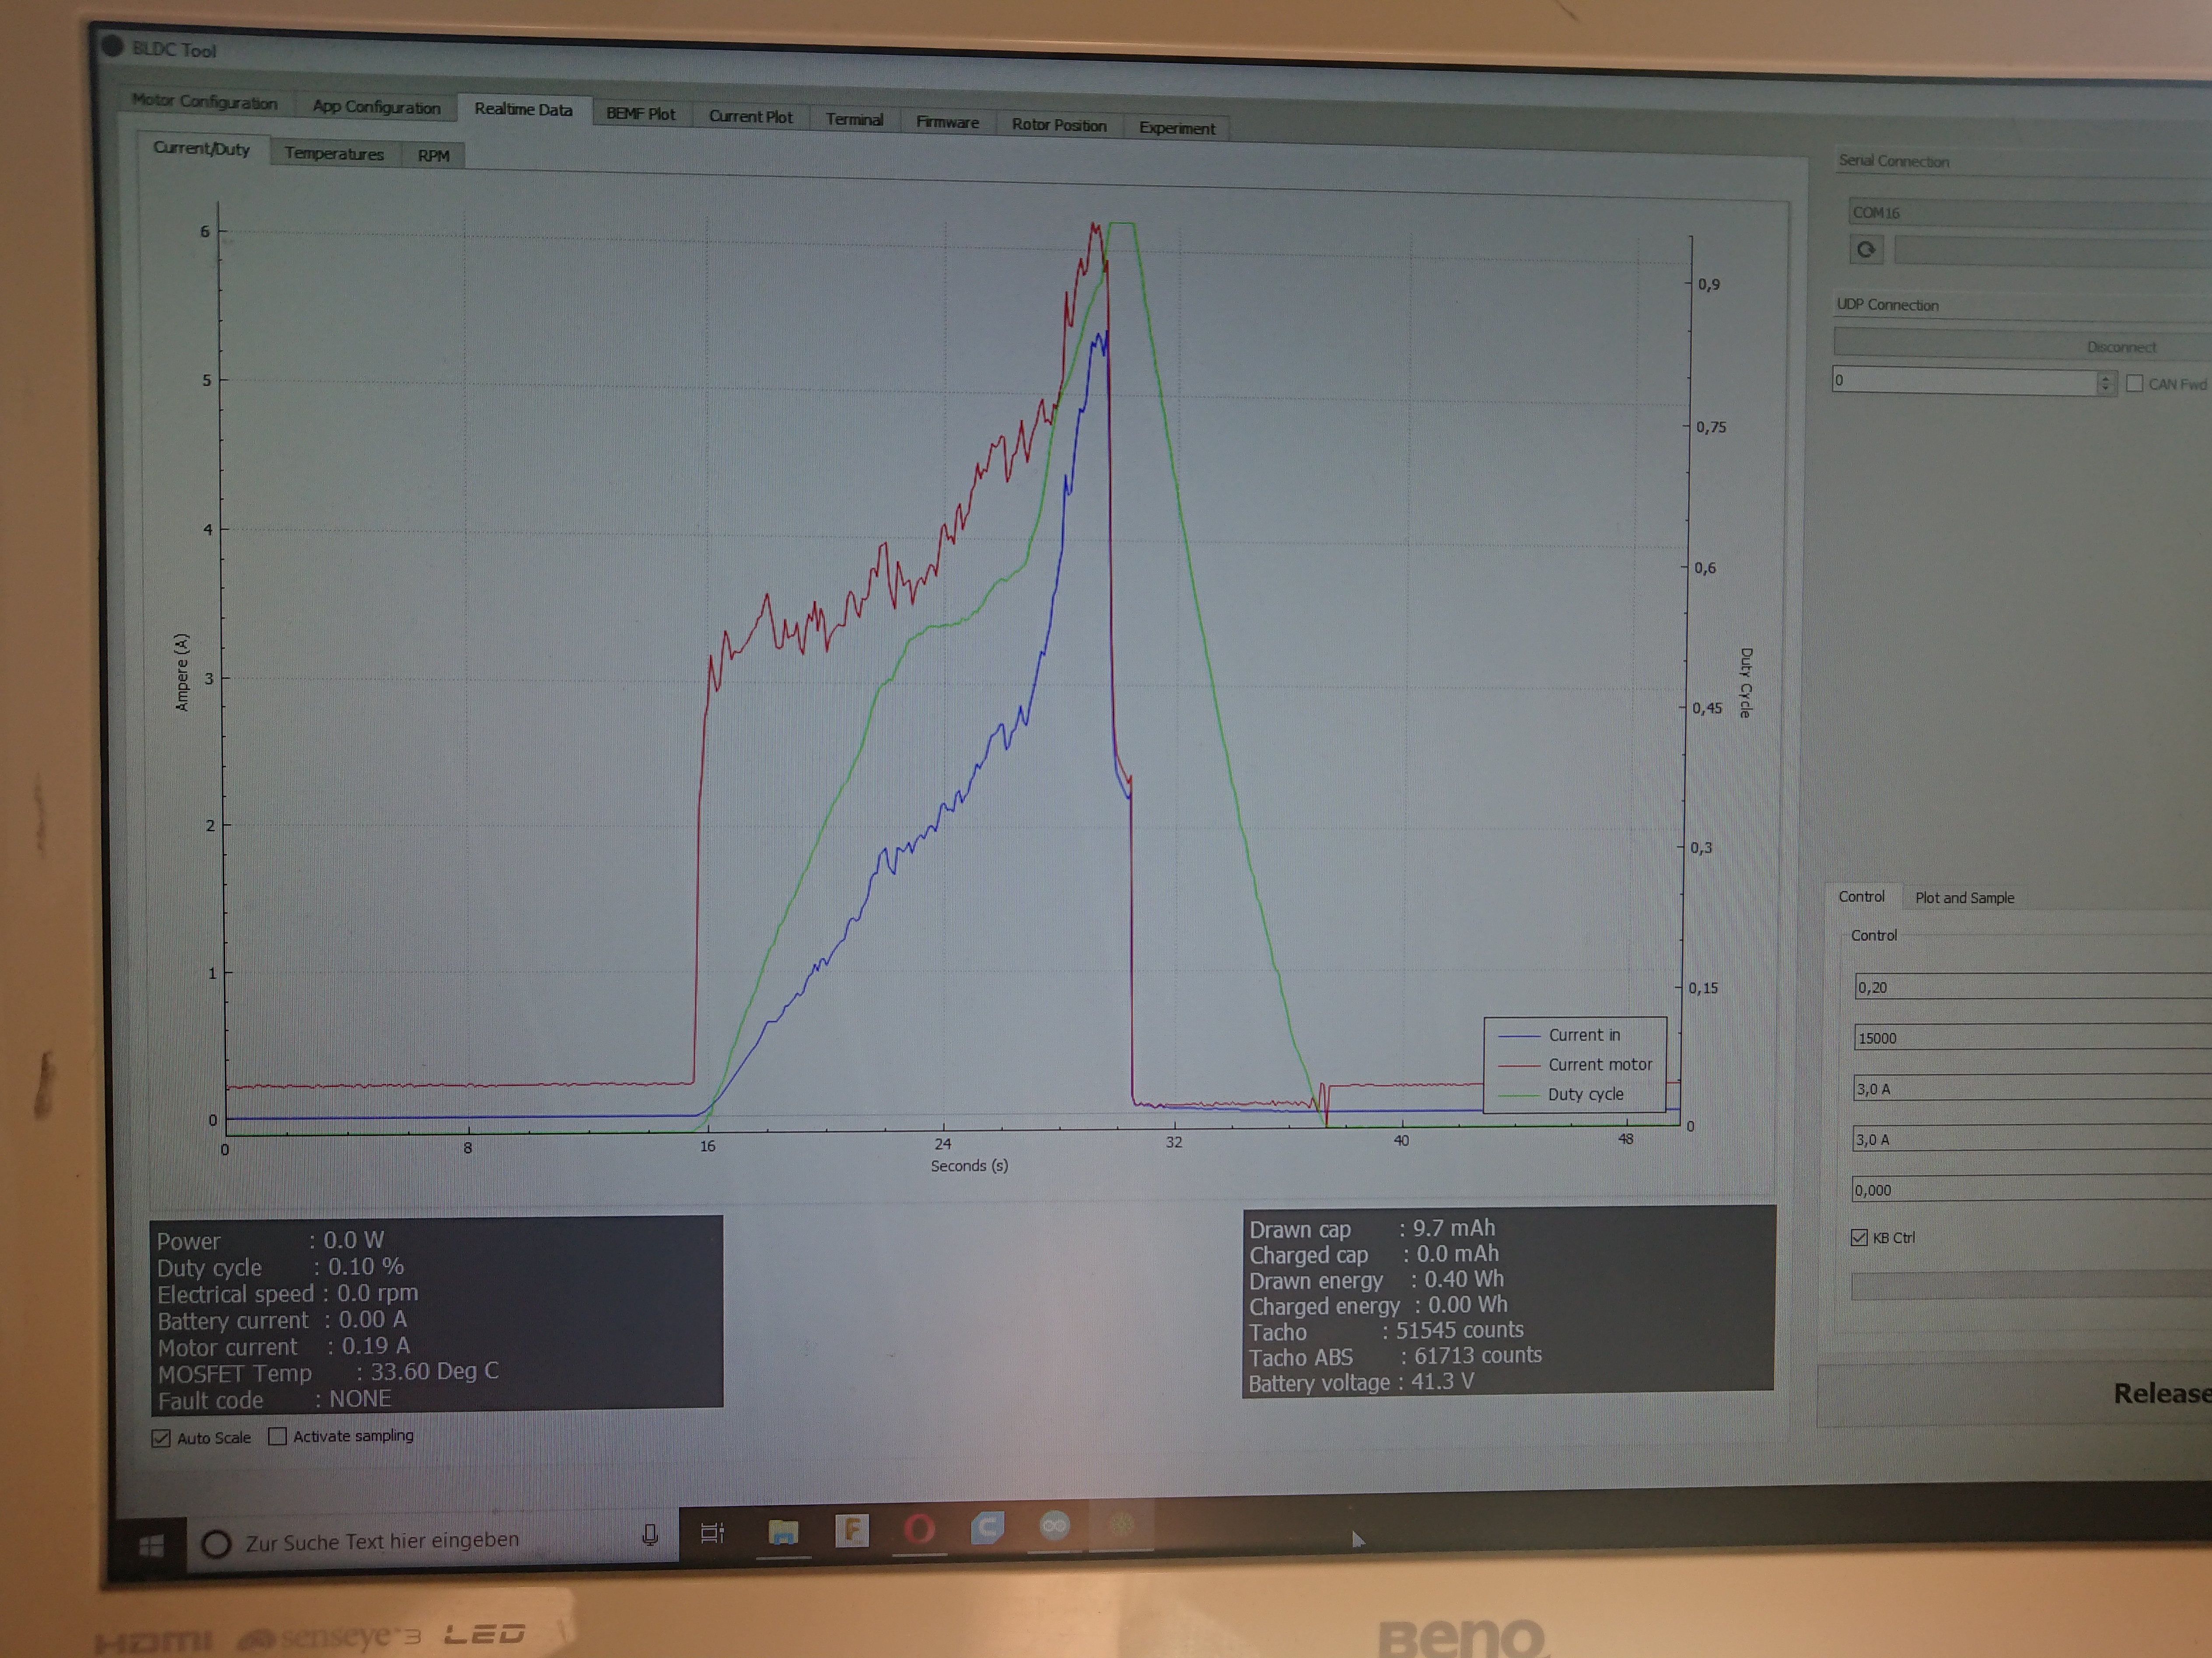Image resolution: width=2212 pixels, height=1658 pixels.
Task: Switch to the Plot and Sample tab
Action: coord(1964,899)
